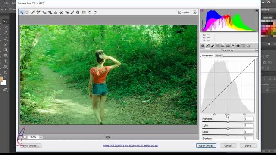Click the Darks value field
This screenshot has height=155, width=276.
[248, 132]
